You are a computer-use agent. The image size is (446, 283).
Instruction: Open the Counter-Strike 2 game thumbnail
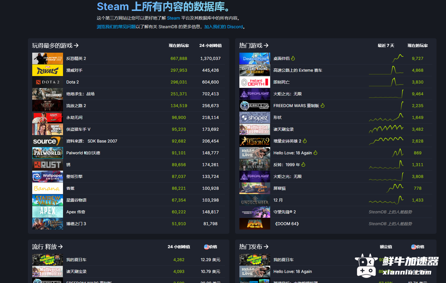(x=47, y=58)
